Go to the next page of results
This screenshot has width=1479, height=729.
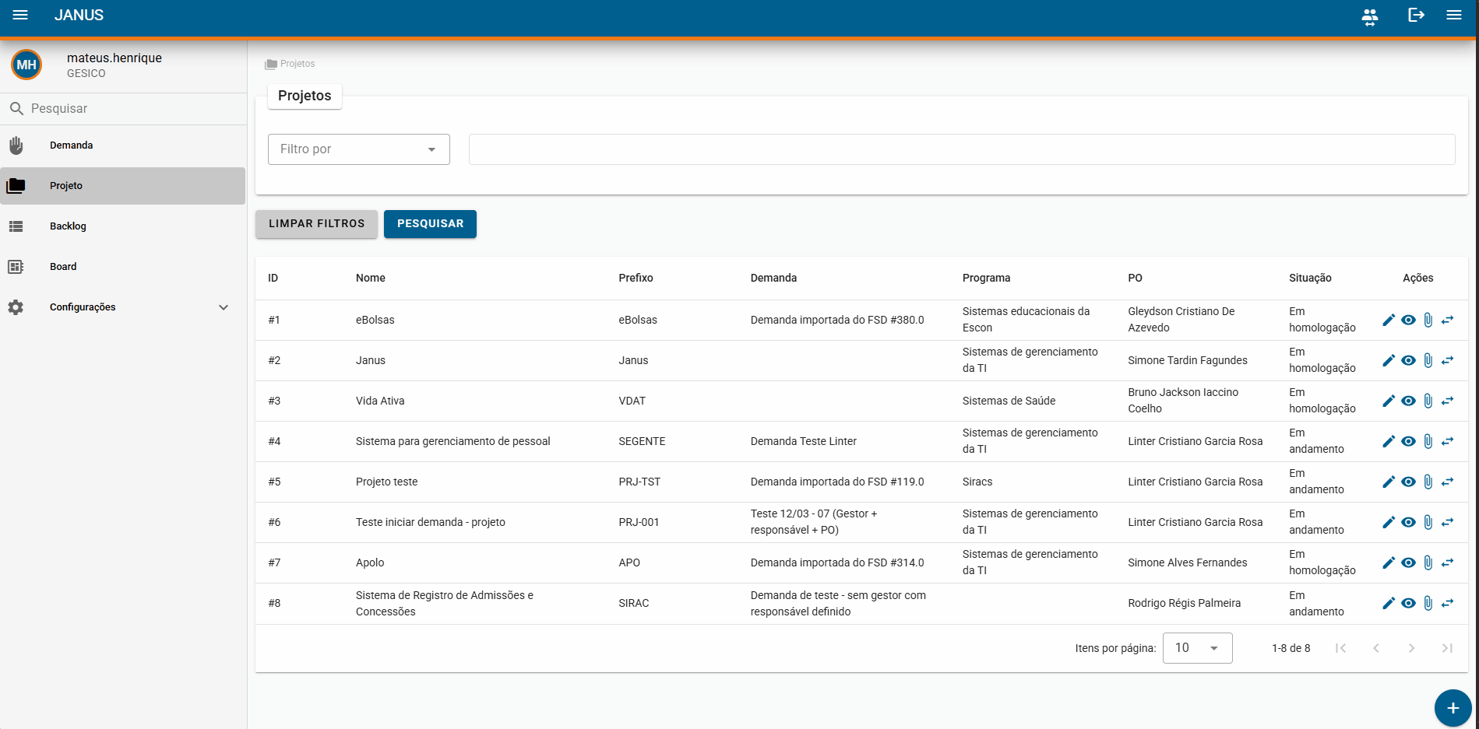[x=1411, y=648]
